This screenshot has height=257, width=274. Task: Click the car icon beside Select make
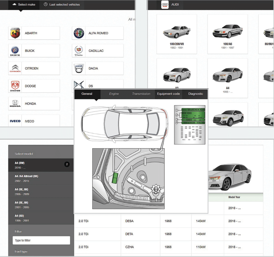(14, 4)
